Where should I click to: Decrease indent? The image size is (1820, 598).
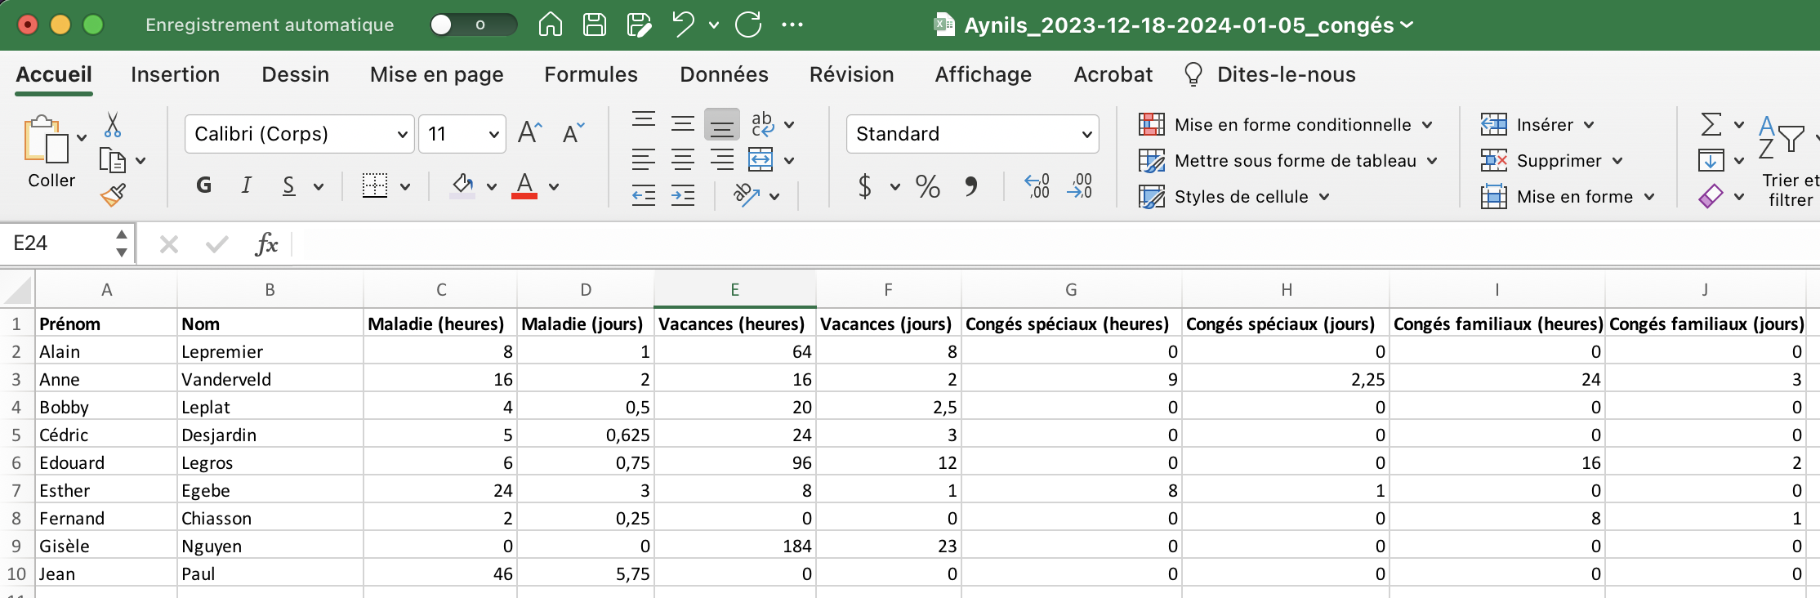644,195
